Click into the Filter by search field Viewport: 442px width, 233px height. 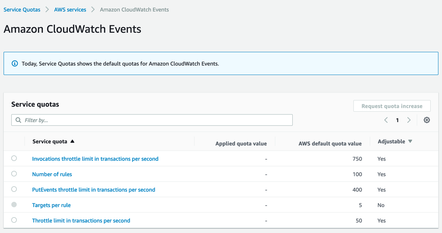pyautogui.click(x=152, y=120)
